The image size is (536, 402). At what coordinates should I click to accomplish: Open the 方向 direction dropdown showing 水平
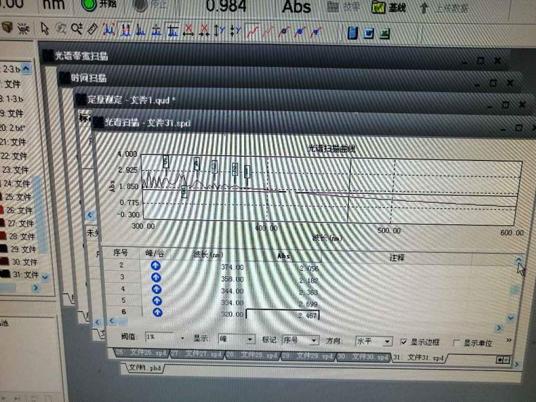point(387,341)
